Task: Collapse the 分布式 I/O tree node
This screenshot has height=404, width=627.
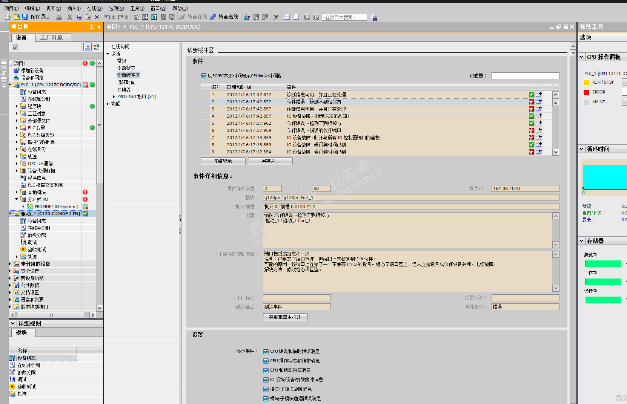Action: pyautogui.click(x=17, y=199)
